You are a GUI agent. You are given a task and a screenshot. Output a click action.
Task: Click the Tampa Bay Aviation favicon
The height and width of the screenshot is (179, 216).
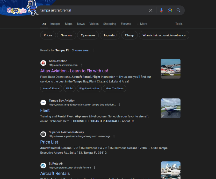click(43, 103)
